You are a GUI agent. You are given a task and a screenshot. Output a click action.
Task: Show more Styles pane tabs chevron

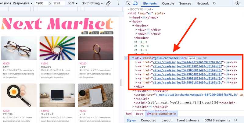coord(235,120)
